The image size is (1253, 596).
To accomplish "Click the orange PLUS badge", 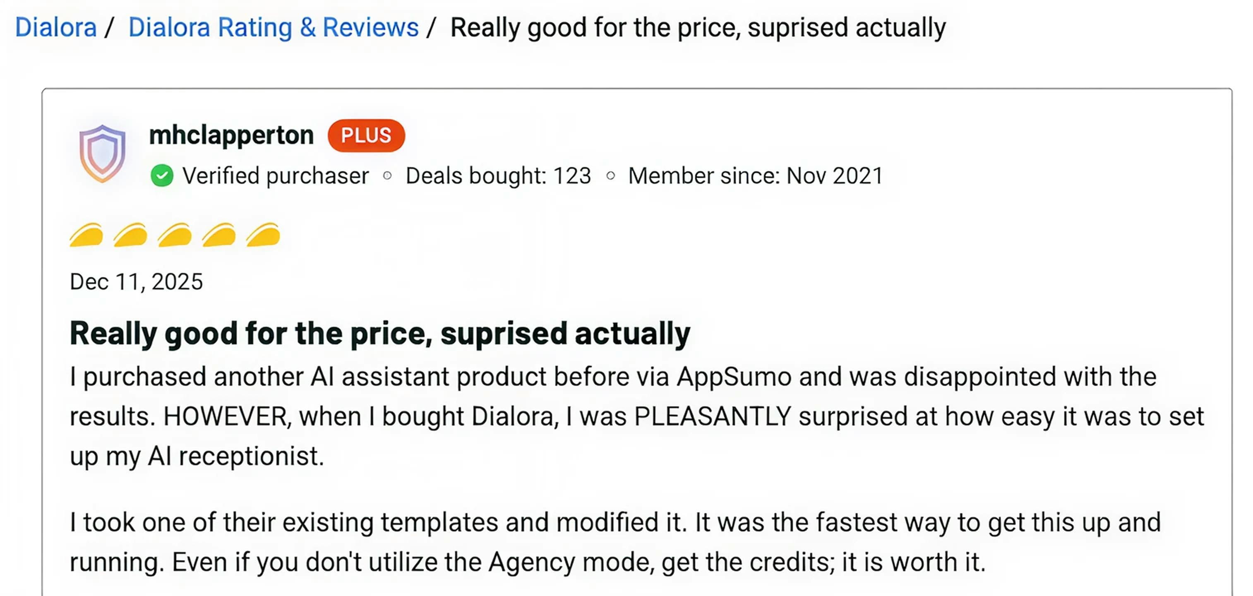I will pyautogui.click(x=366, y=135).
